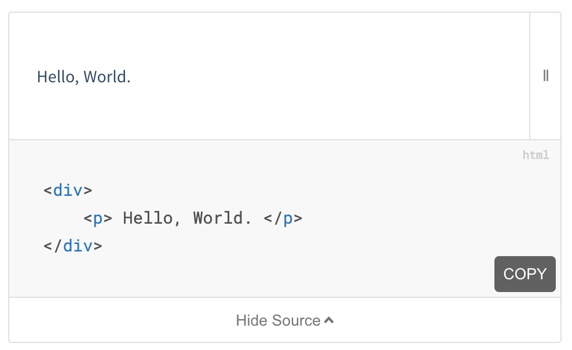The image size is (572, 350).
Task: Click the blue "div" in the first code line
Action: pyautogui.click(x=68, y=190)
